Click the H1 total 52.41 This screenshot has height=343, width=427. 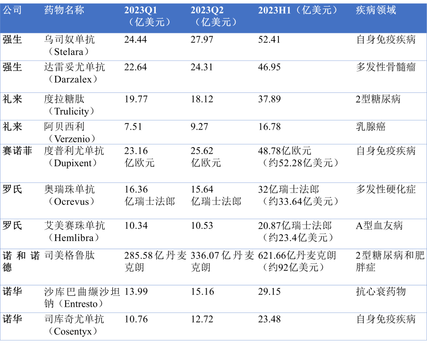(x=269, y=40)
